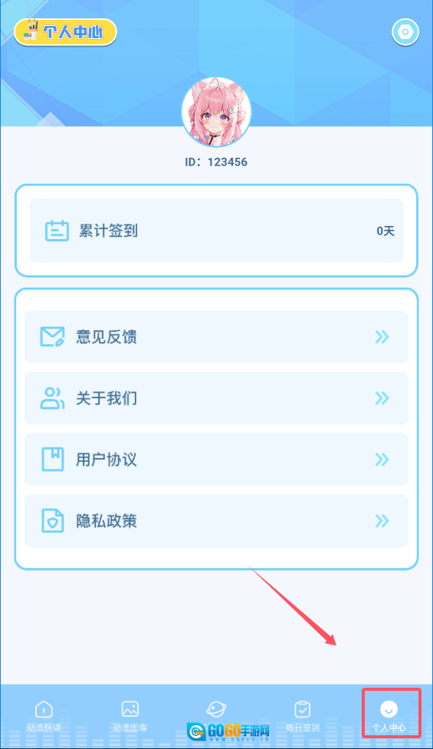433x749 pixels.
Task: Open the planet icon center tab
Action: (216, 709)
